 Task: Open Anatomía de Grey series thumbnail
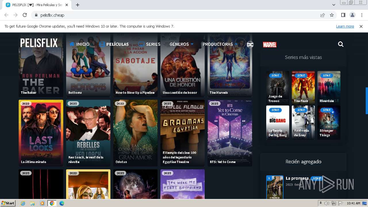303,122
